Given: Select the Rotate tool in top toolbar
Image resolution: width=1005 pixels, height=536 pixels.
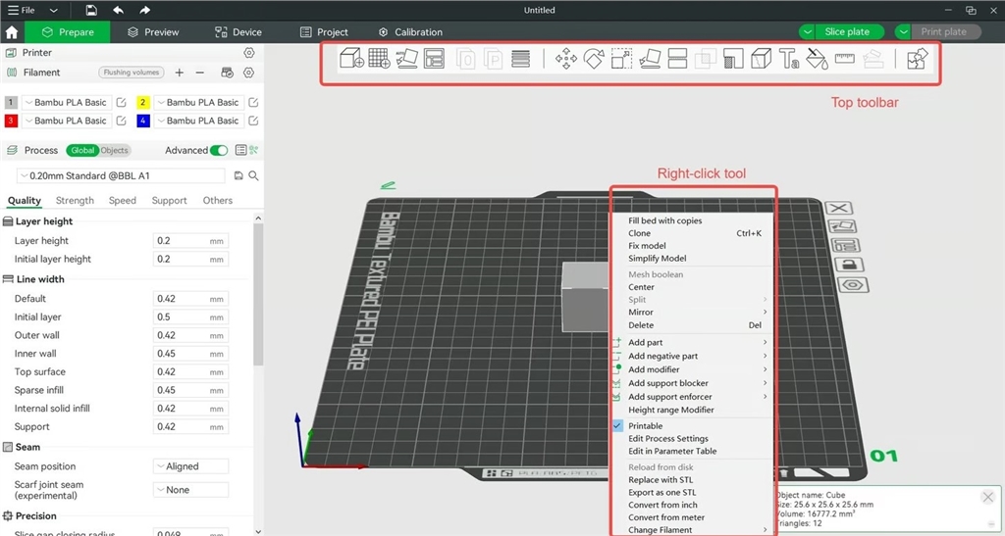Looking at the screenshot, I should (594, 60).
